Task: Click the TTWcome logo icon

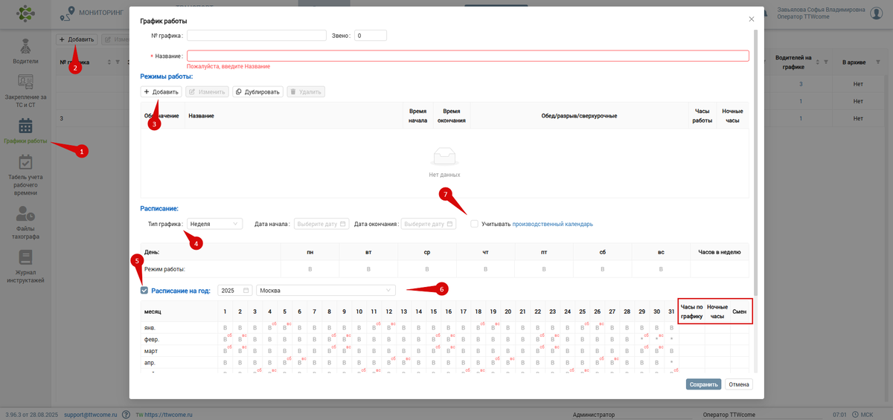Action: click(25, 13)
